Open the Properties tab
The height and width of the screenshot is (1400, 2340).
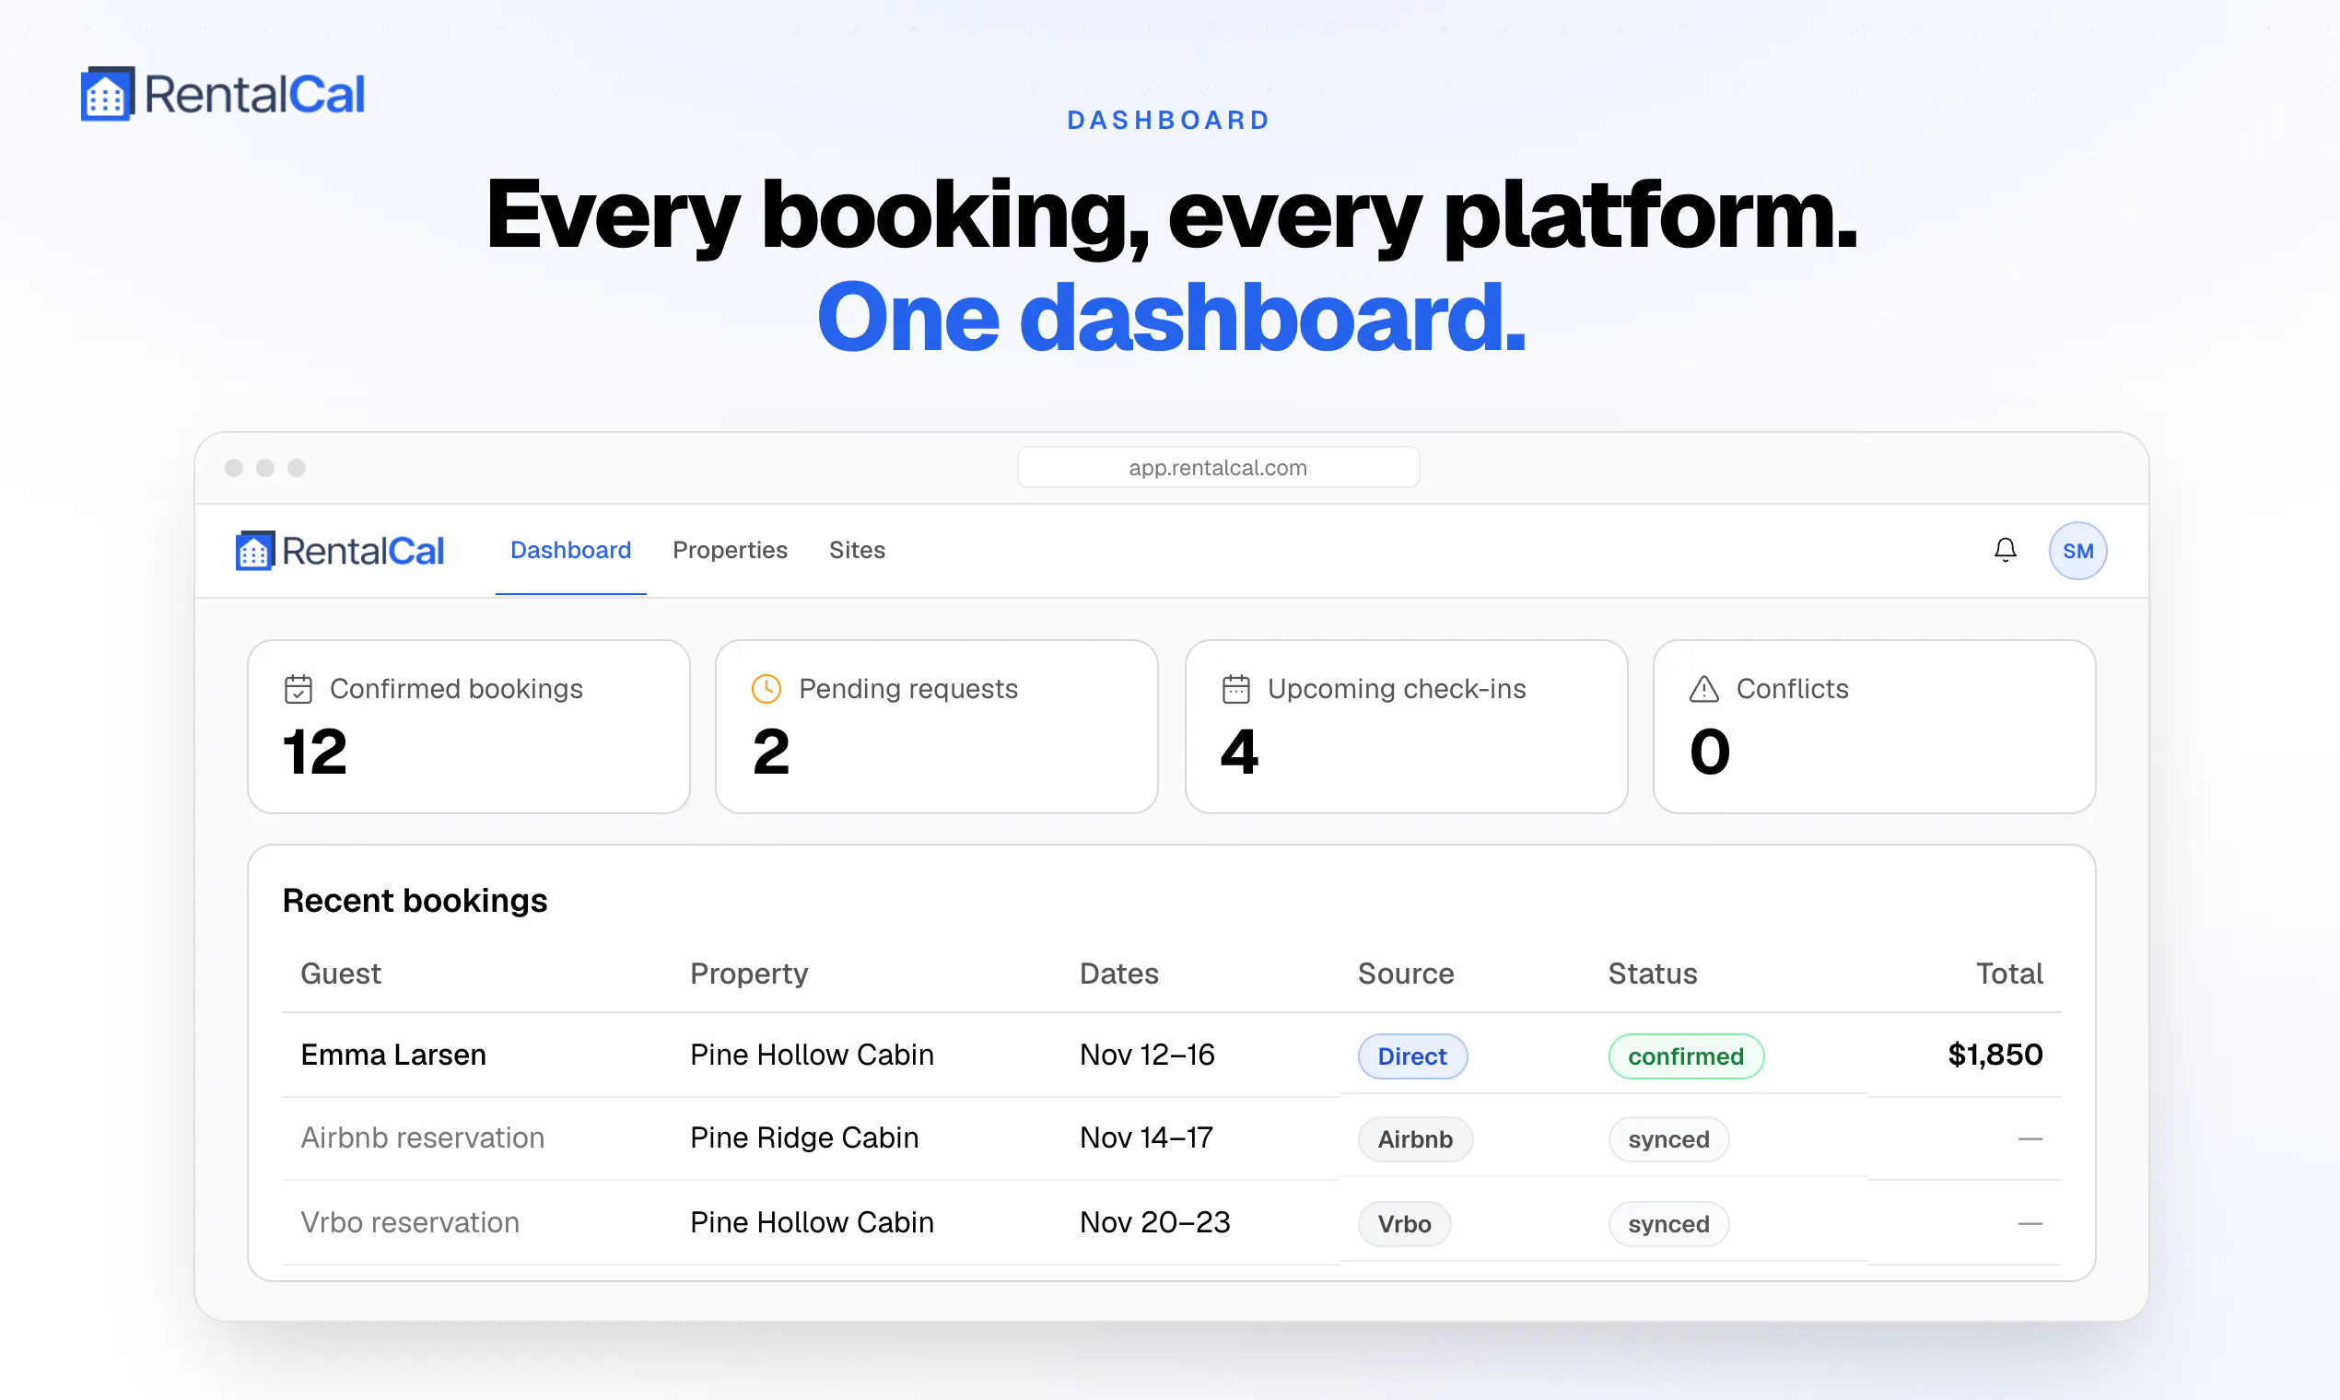pyautogui.click(x=731, y=550)
